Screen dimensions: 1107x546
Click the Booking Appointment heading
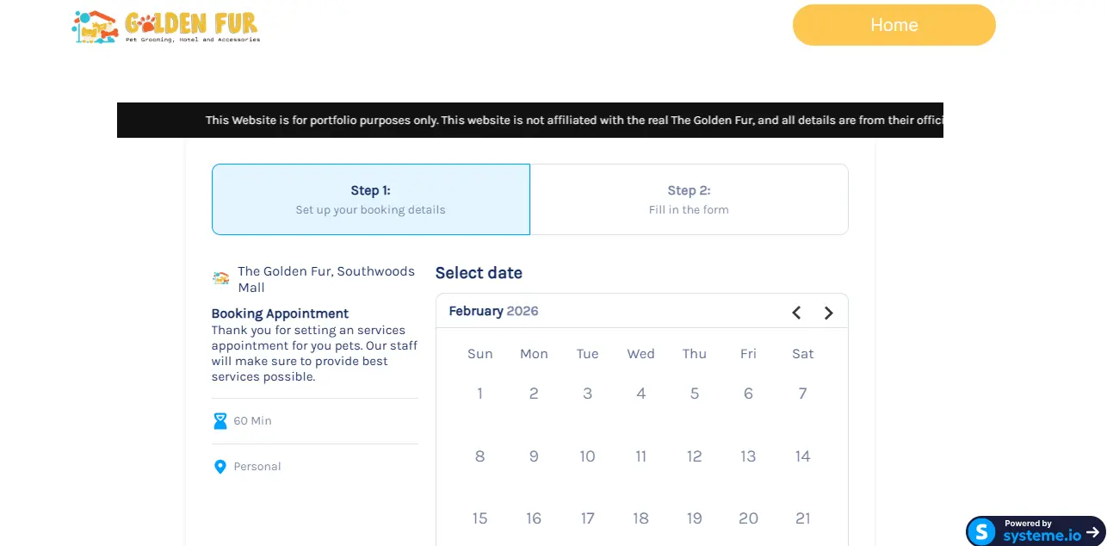point(280,313)
